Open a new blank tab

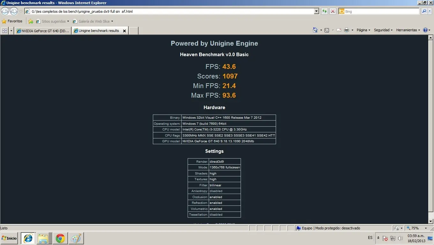[x=133, y=31]
